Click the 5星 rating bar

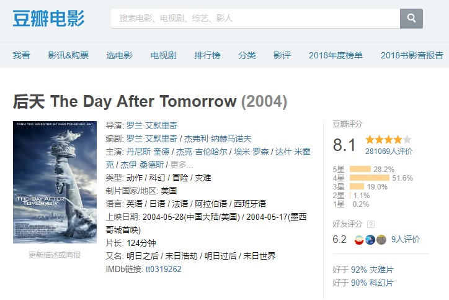(360, 169)
